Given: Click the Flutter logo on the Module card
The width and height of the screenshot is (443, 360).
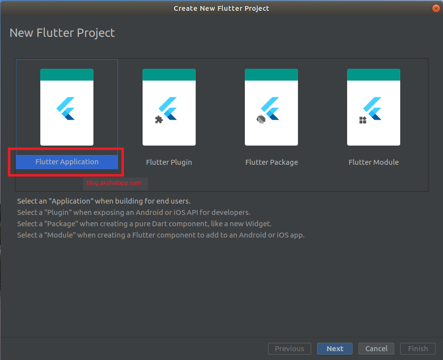Looking at the screenshot, I should [376, 106].
